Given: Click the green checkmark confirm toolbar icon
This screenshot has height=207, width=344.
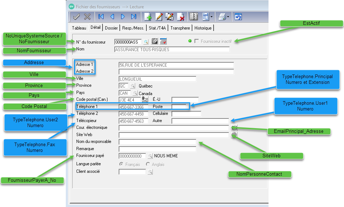Looking at the screenshot, I should [x=76, y=17].
